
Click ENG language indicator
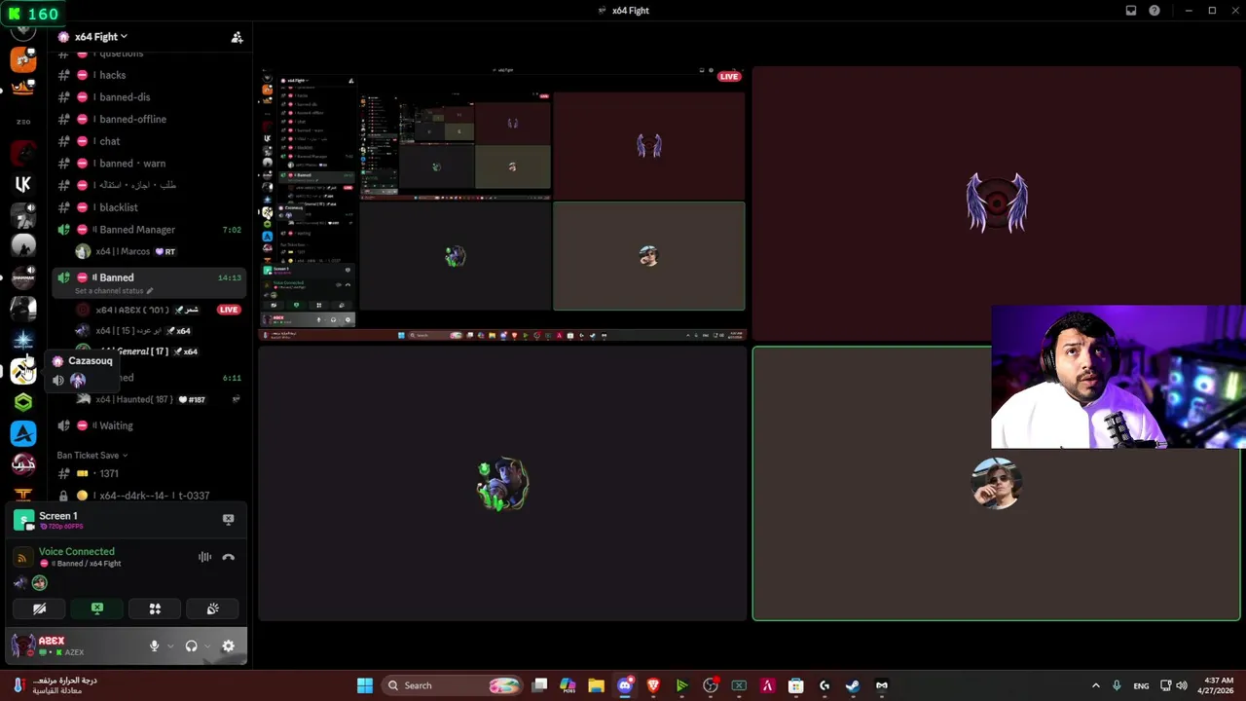(x=1141, y=685)
